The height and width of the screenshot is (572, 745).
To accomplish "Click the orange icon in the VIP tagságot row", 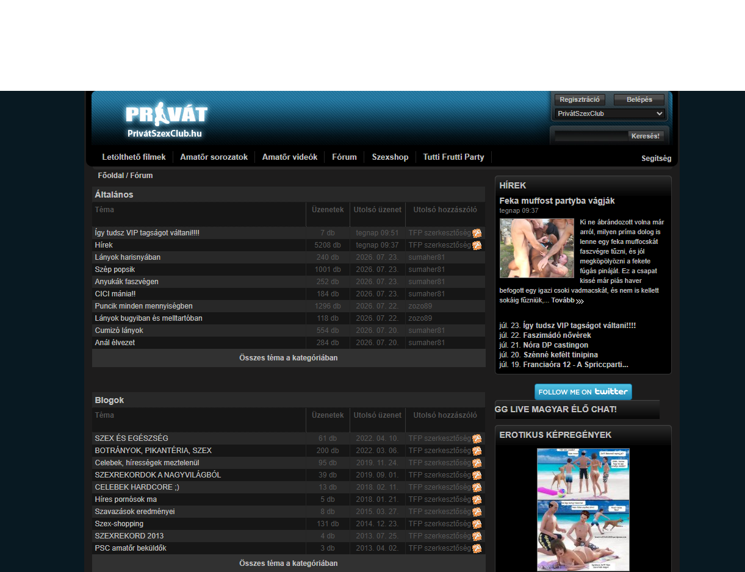I will pyautogui.click(x=477, y=234).
